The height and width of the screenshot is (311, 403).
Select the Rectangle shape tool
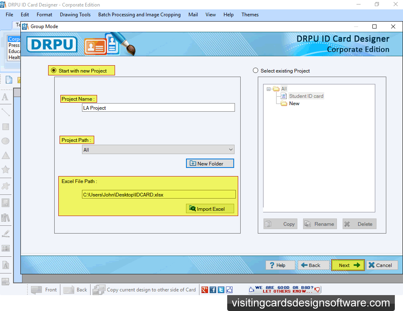click(x=5, y=127)
